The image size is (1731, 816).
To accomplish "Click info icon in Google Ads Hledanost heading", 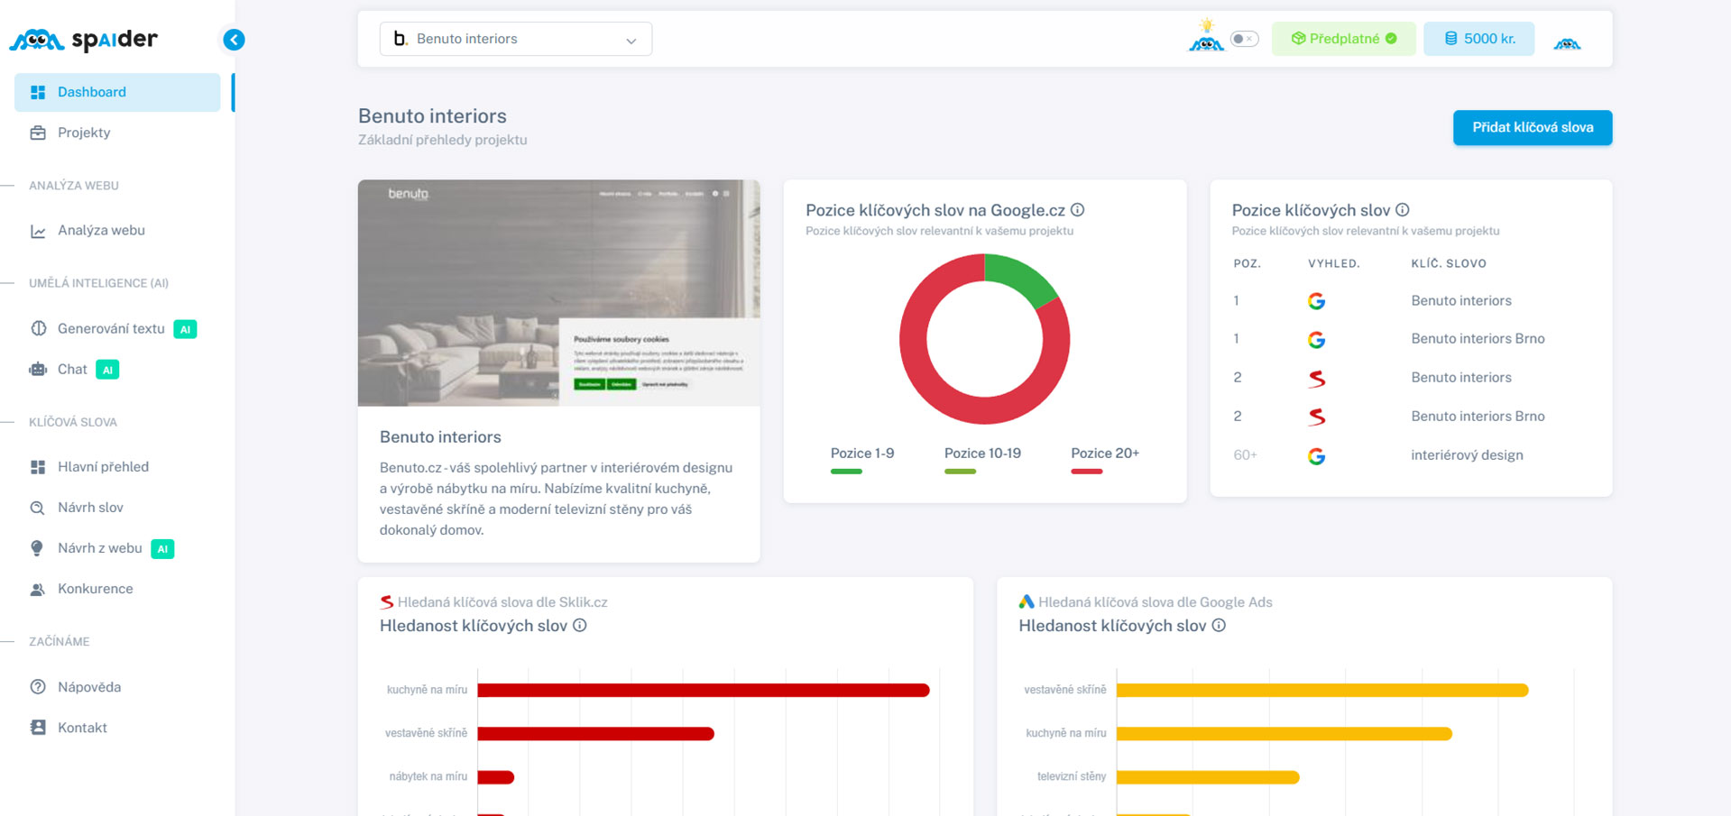I will (x=1219, y=625).
